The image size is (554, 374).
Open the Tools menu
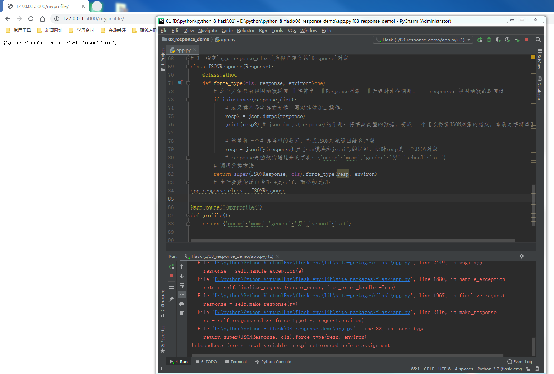coord(277,31)
